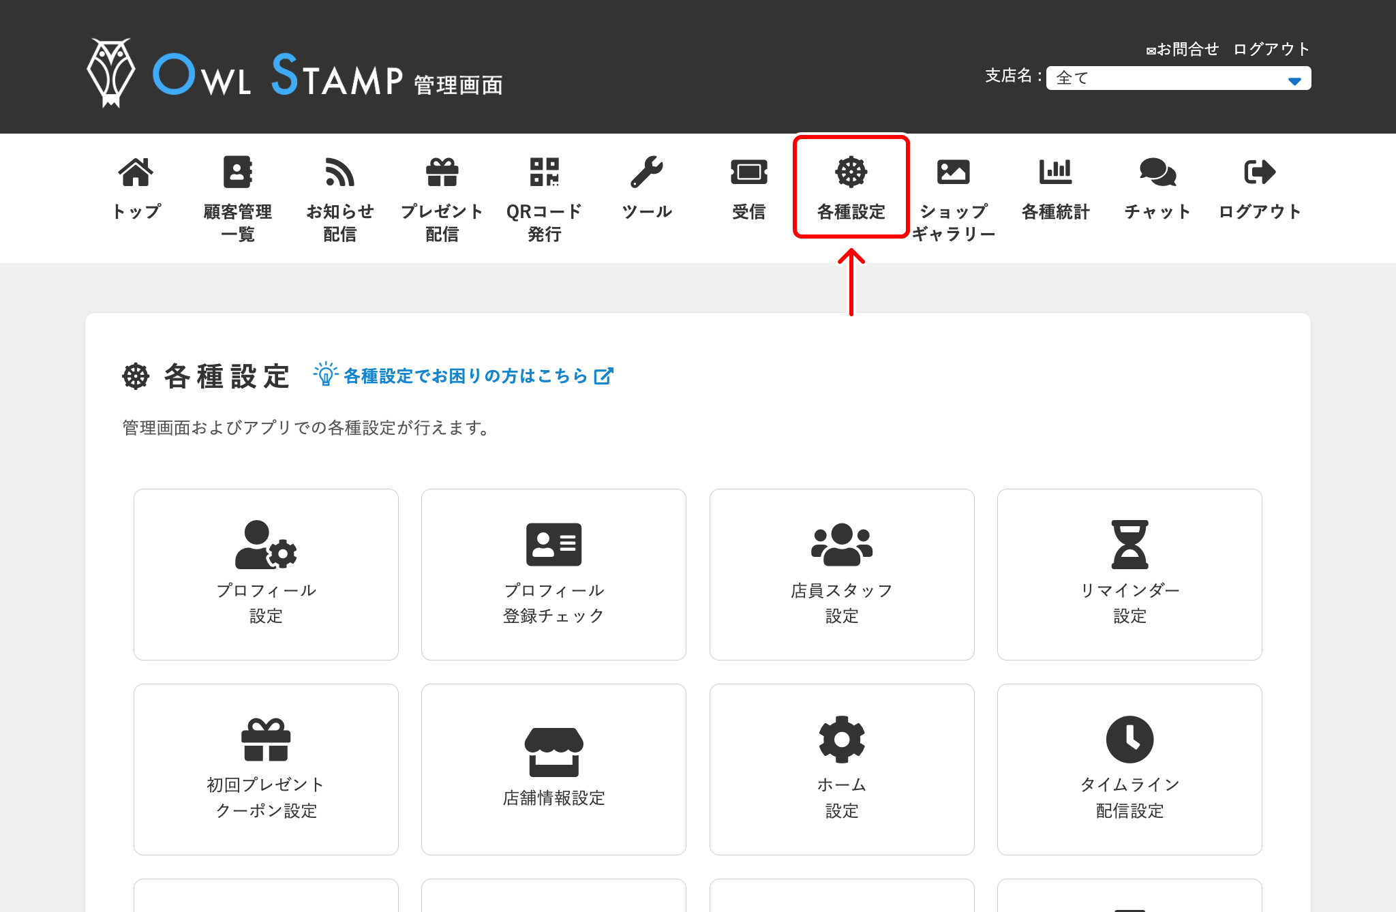
Task: Click the 各種設定 page heading text
Action: [228, 376]
